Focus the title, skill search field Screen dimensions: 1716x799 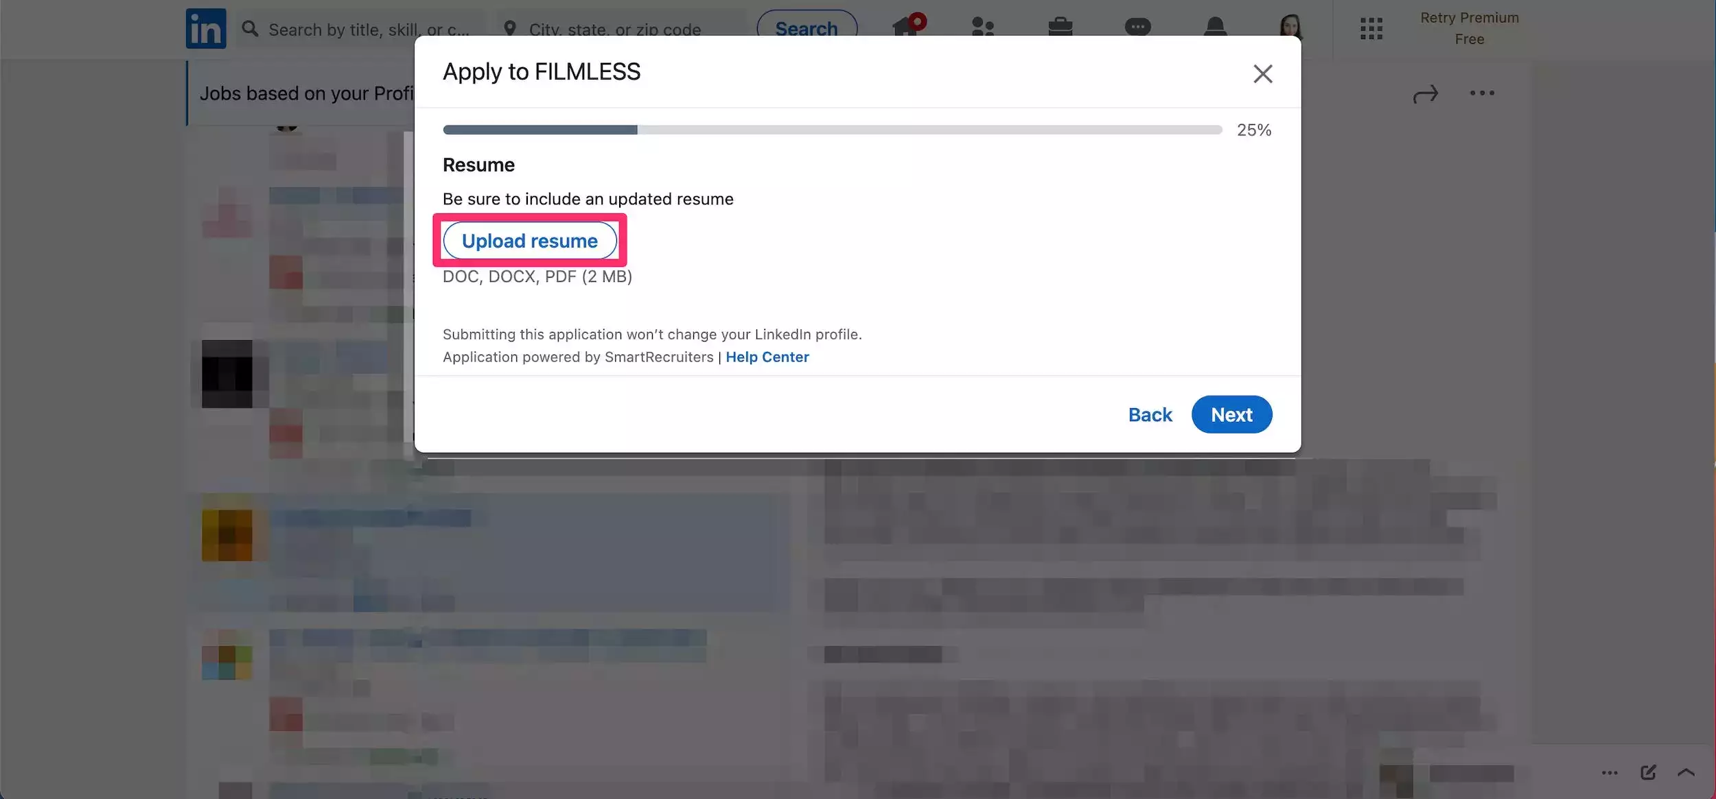(360, 29)
